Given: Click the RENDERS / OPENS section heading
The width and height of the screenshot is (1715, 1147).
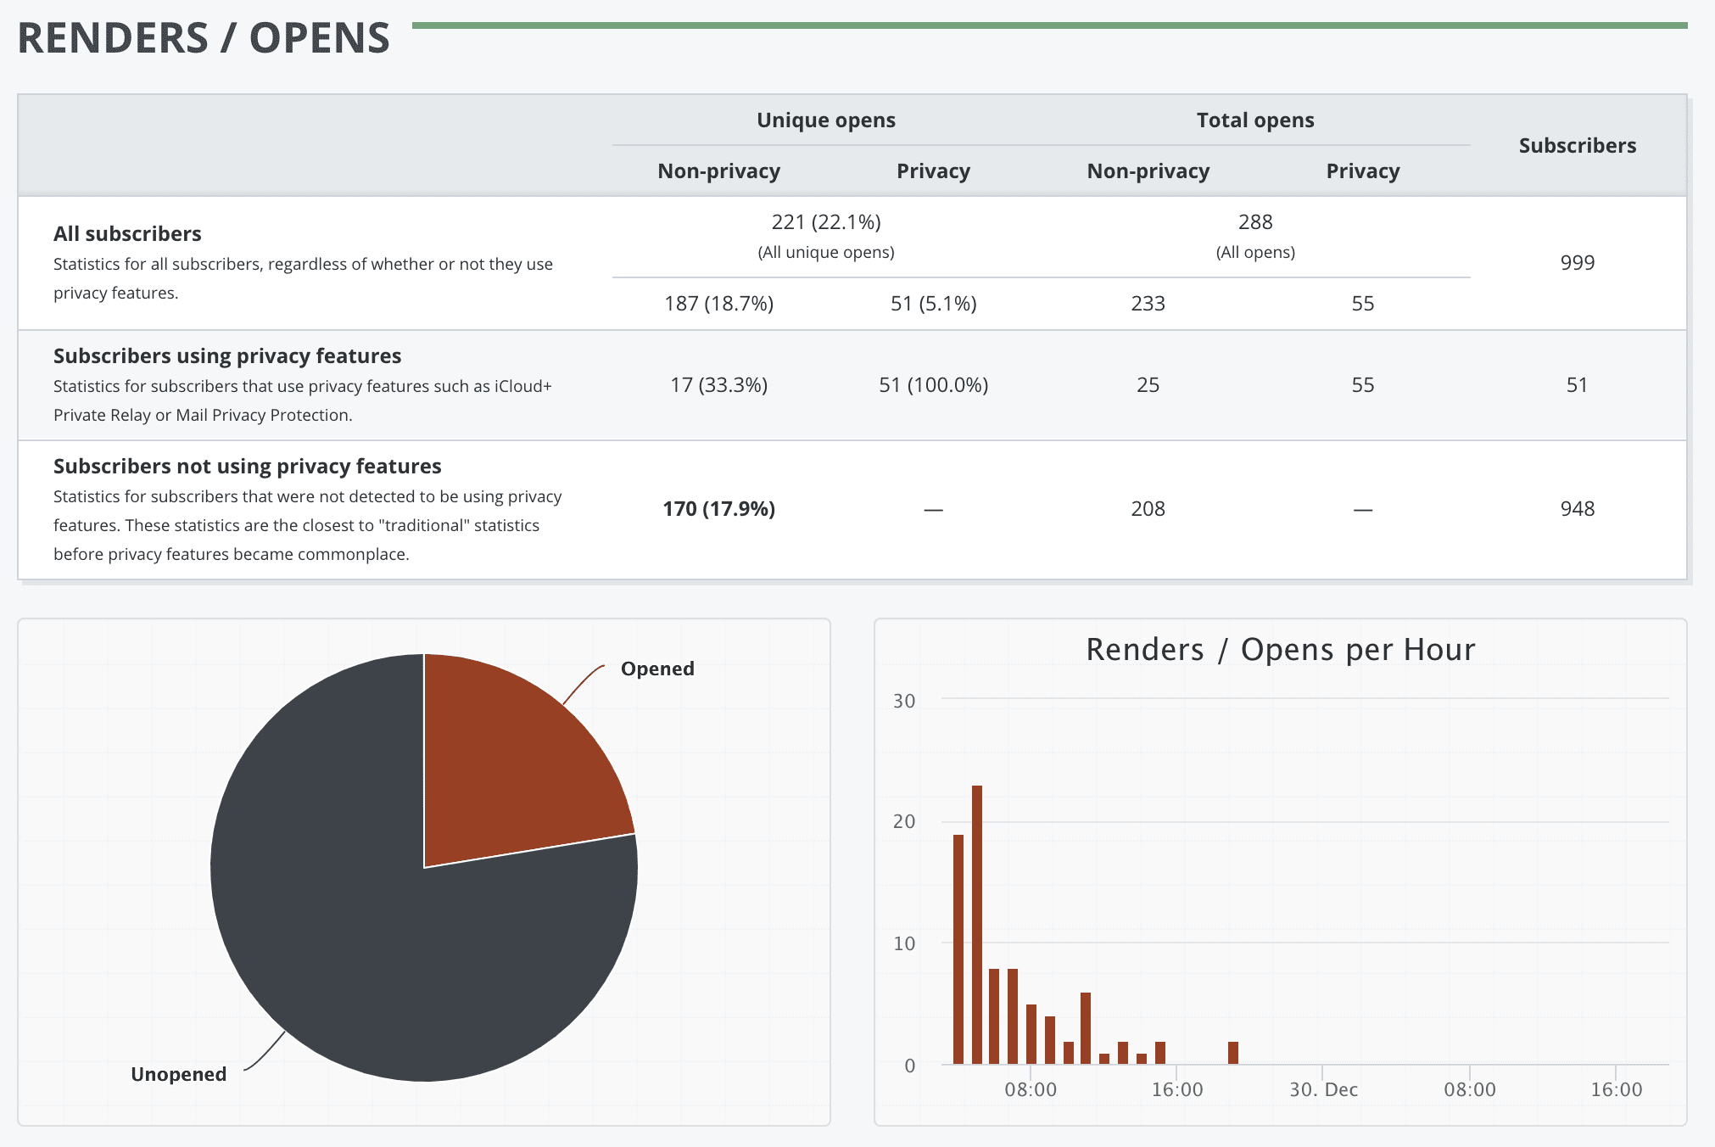Looking at the screenshot, I should [x=204, y=38].
